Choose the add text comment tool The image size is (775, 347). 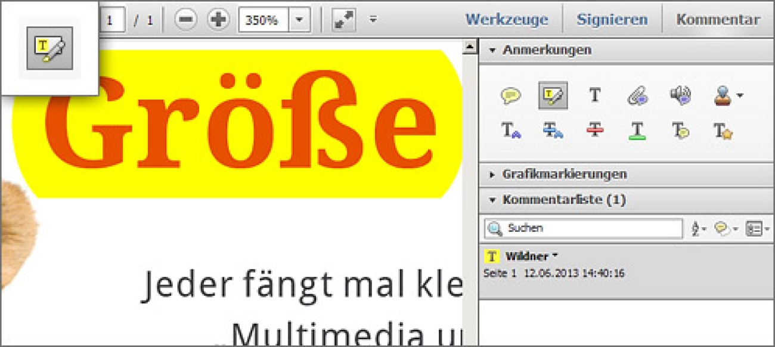(x=594, y=94)
